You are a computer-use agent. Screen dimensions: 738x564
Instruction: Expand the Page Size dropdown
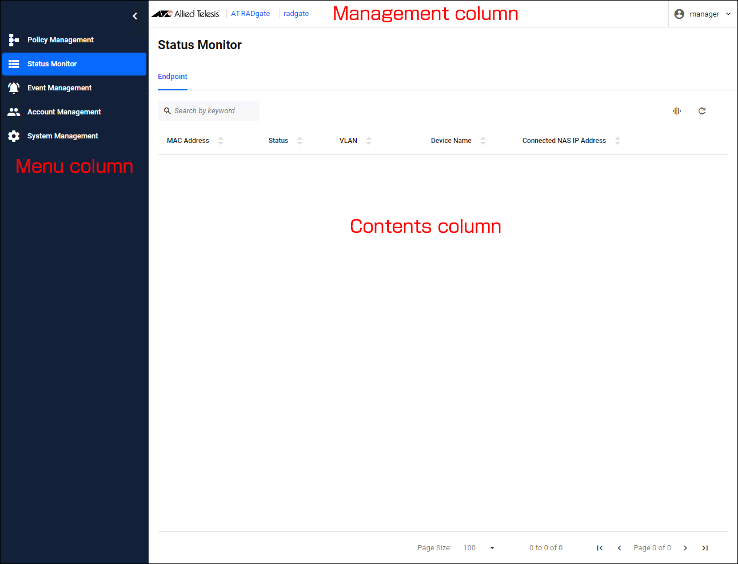[492, 548]
